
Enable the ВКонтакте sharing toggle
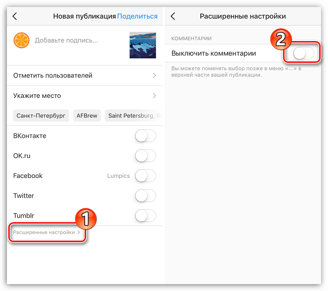coord(146,136)
